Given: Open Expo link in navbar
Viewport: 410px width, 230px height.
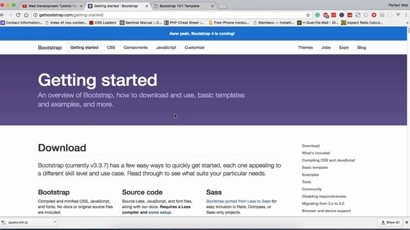Looking at the screenshot, I should (344, 47).
